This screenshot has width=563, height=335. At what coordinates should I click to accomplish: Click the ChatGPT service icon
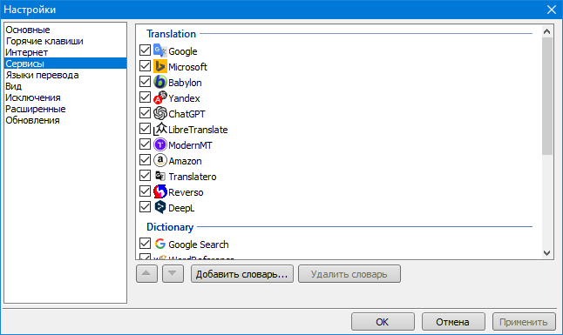coord(160,113)
